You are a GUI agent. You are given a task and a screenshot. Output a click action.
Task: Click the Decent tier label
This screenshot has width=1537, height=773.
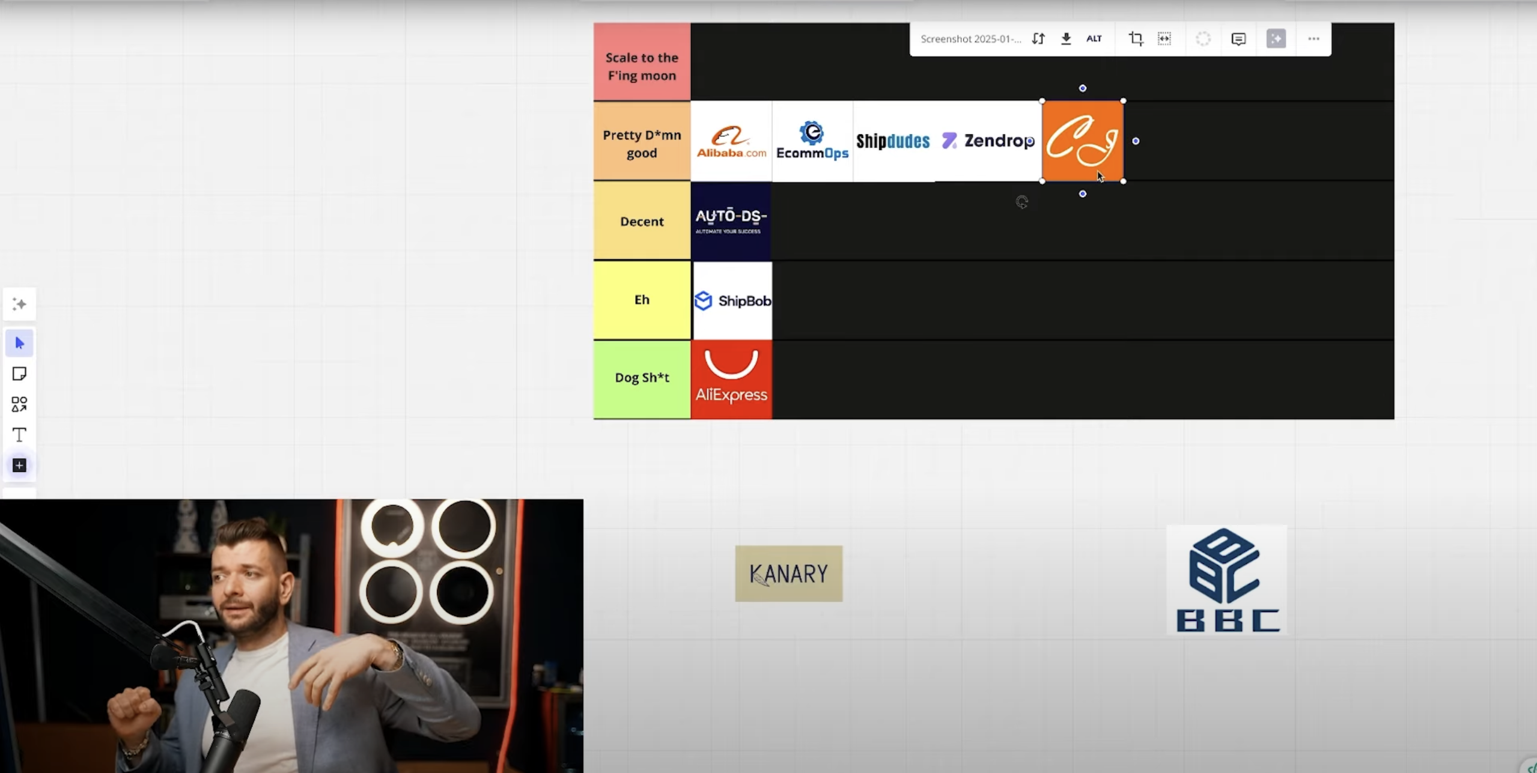642,221
